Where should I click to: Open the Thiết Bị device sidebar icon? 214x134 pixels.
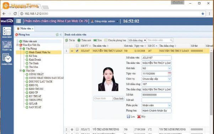(x=7, y=46)
